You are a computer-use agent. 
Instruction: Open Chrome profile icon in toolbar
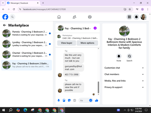tap(143, 9)
